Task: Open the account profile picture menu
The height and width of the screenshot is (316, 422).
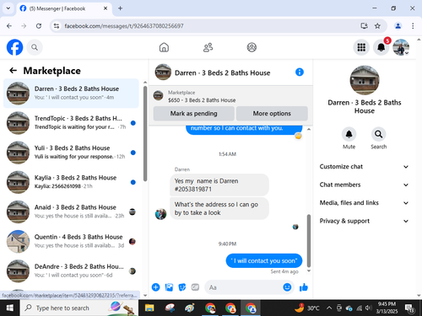Action: click(x=401, y=47)
